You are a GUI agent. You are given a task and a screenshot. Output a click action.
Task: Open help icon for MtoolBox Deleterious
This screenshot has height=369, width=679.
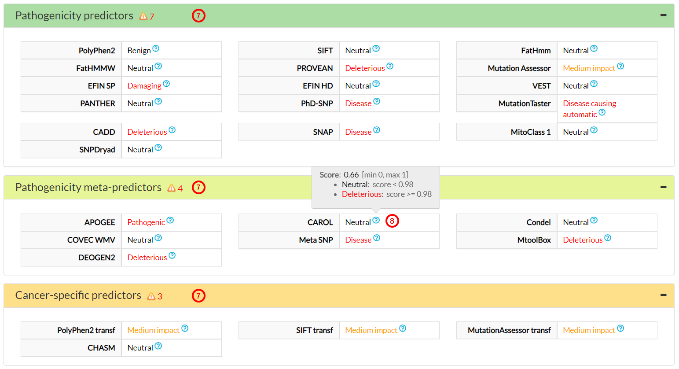[608, 238]
